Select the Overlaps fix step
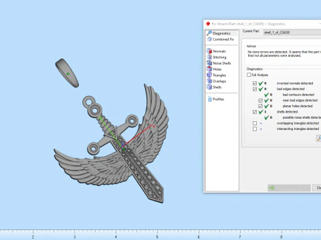 tap(217, 81)
